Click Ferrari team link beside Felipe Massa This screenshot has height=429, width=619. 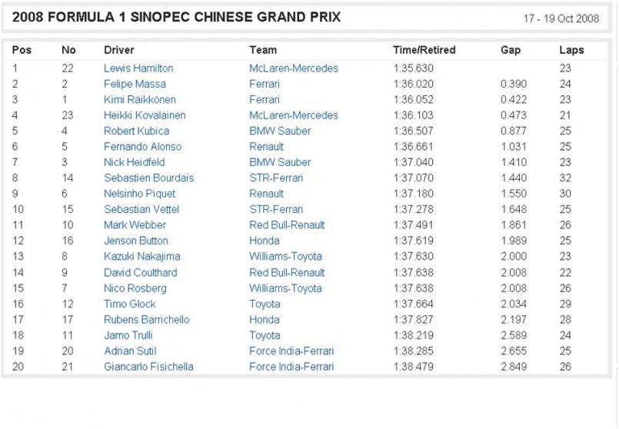tap(265, 84)
